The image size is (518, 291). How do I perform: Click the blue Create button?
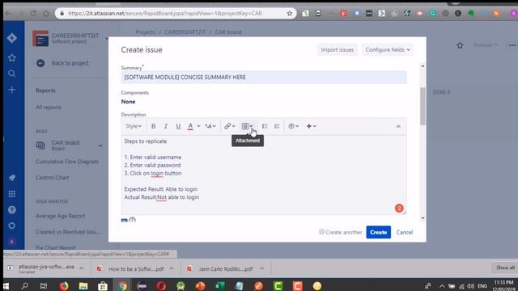(378, 232)
